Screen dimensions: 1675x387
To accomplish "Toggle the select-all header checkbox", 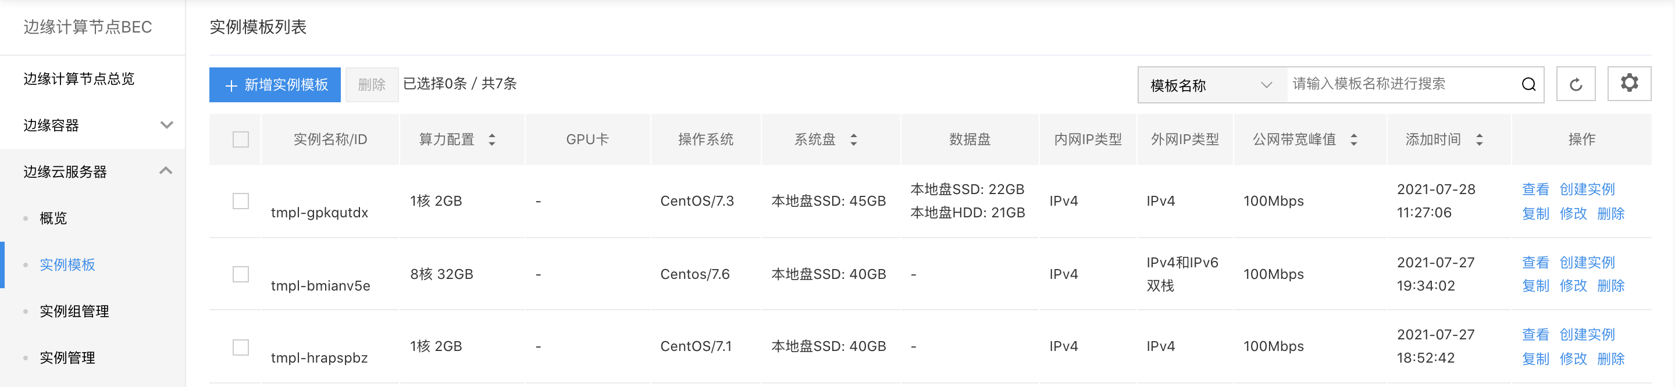I will [241, 139].
